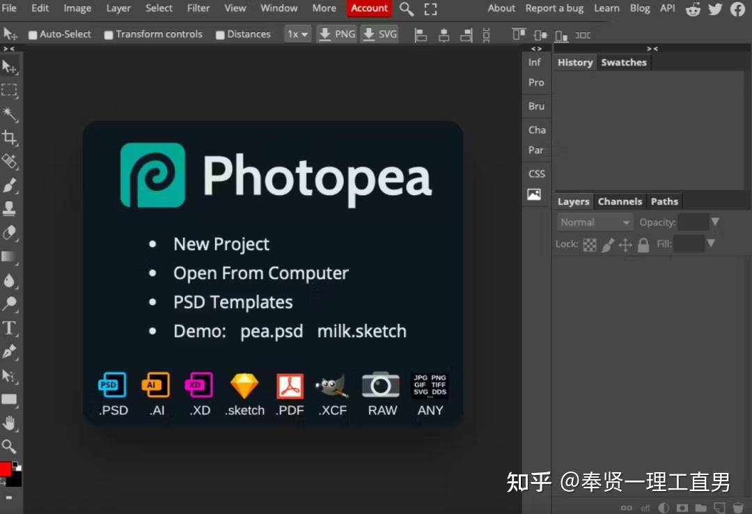752x514 pixels.
Task: Open the Facebook link icon
Action: pyautogui.click(x=737, y=8)
